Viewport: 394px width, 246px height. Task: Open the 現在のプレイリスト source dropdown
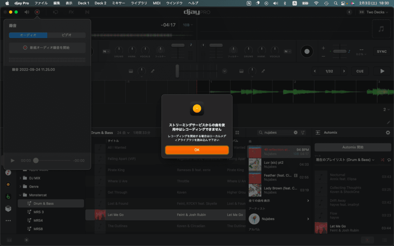345,160
